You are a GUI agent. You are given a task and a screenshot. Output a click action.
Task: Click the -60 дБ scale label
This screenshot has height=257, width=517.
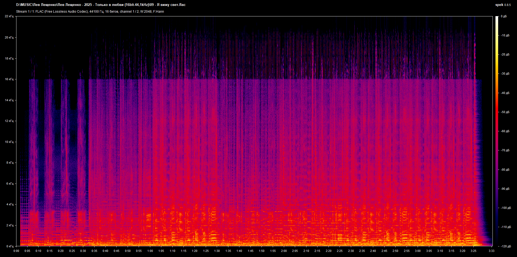[505, 131]
